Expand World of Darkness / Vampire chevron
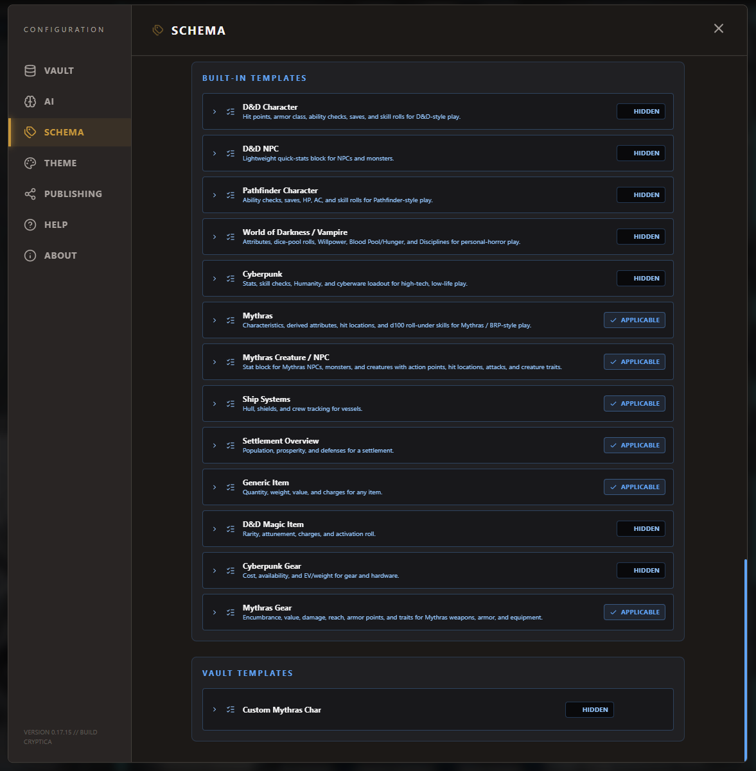Screen dimensions: 756x771 215,237
